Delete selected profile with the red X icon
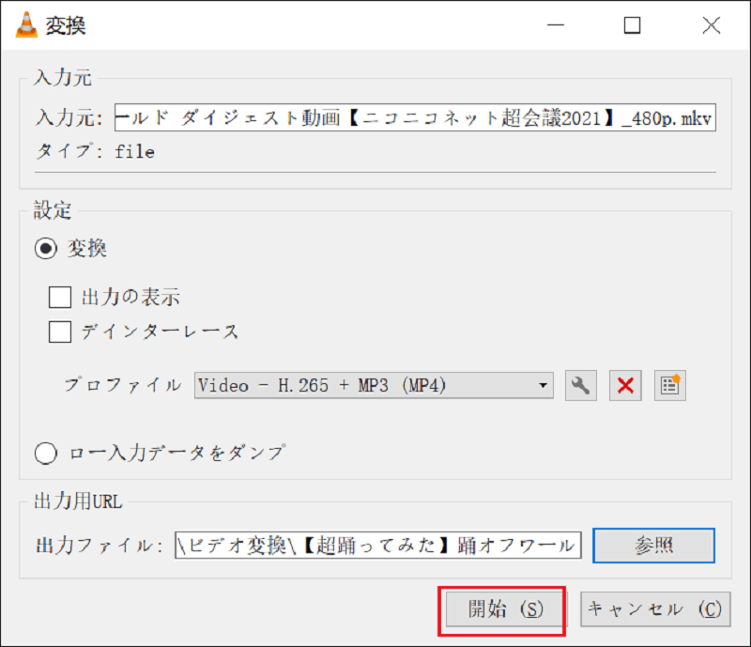 coord(625,385)
